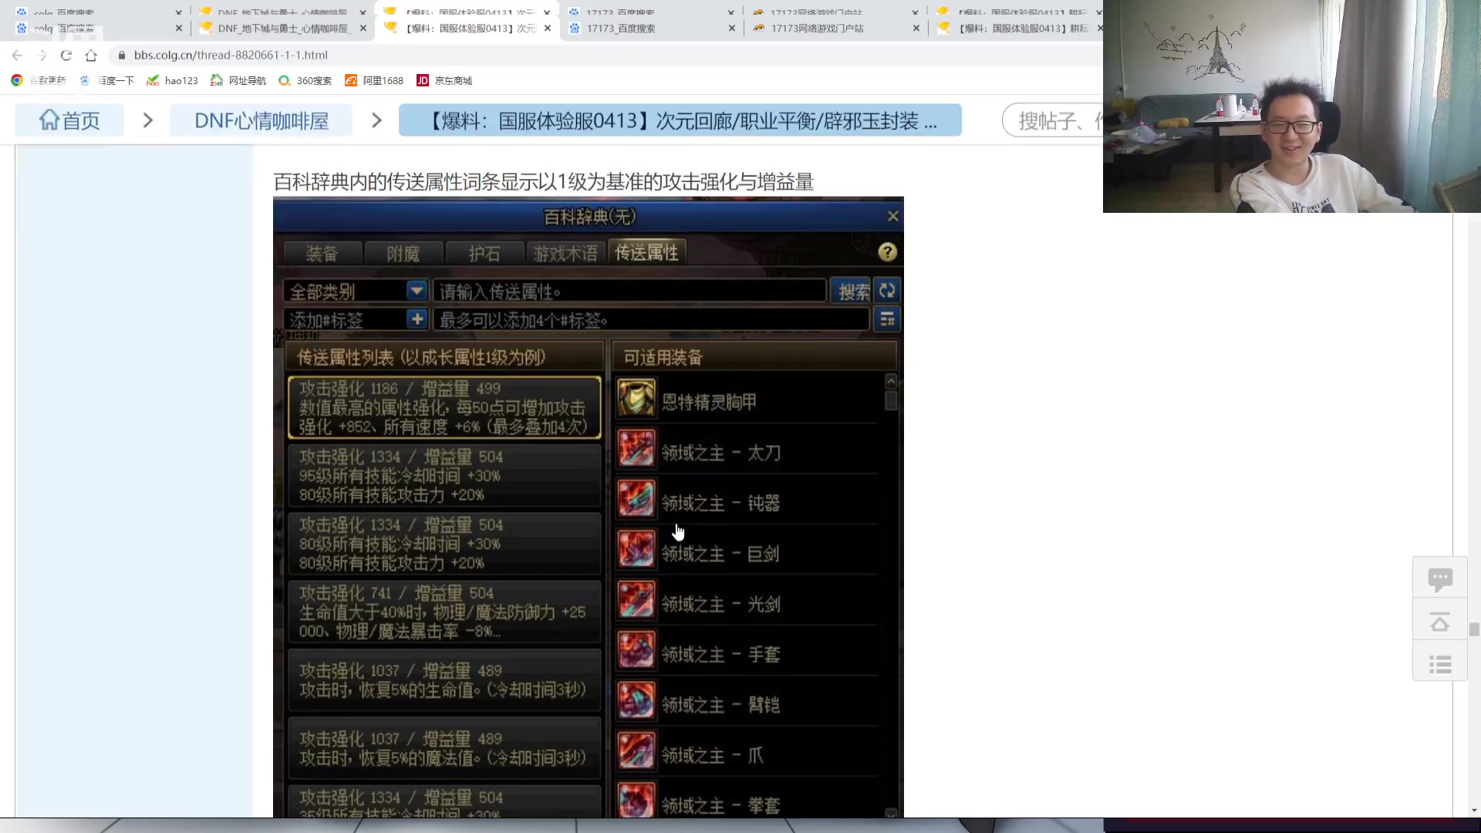Click the floating comment reply icon

[x=1440, y=578]
